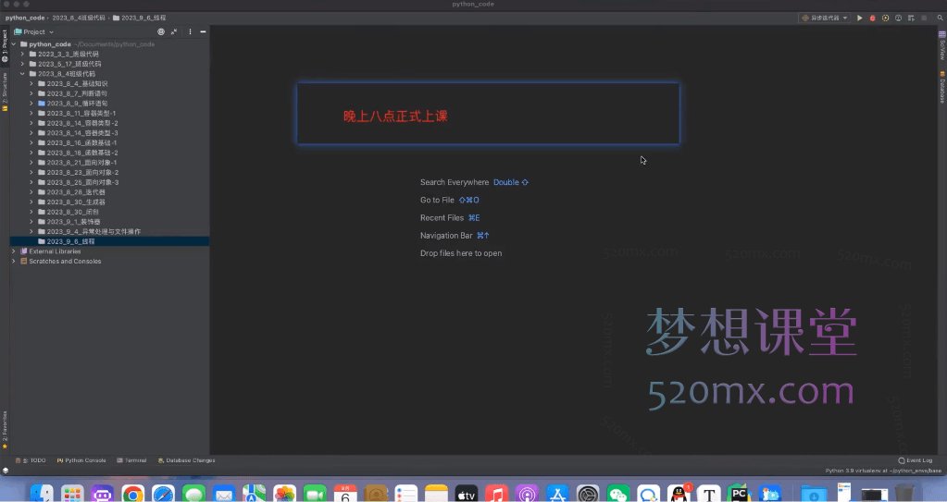The height and width of the screenshot is (502, 947).
Task: Open Finder from the dock
Action: pos(42,494)
